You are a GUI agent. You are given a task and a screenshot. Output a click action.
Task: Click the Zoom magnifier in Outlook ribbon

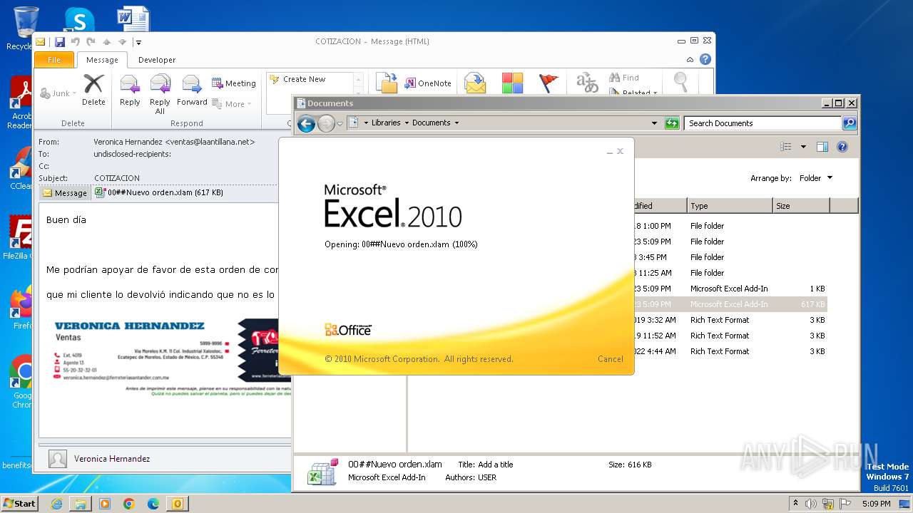tap(681, 83)
